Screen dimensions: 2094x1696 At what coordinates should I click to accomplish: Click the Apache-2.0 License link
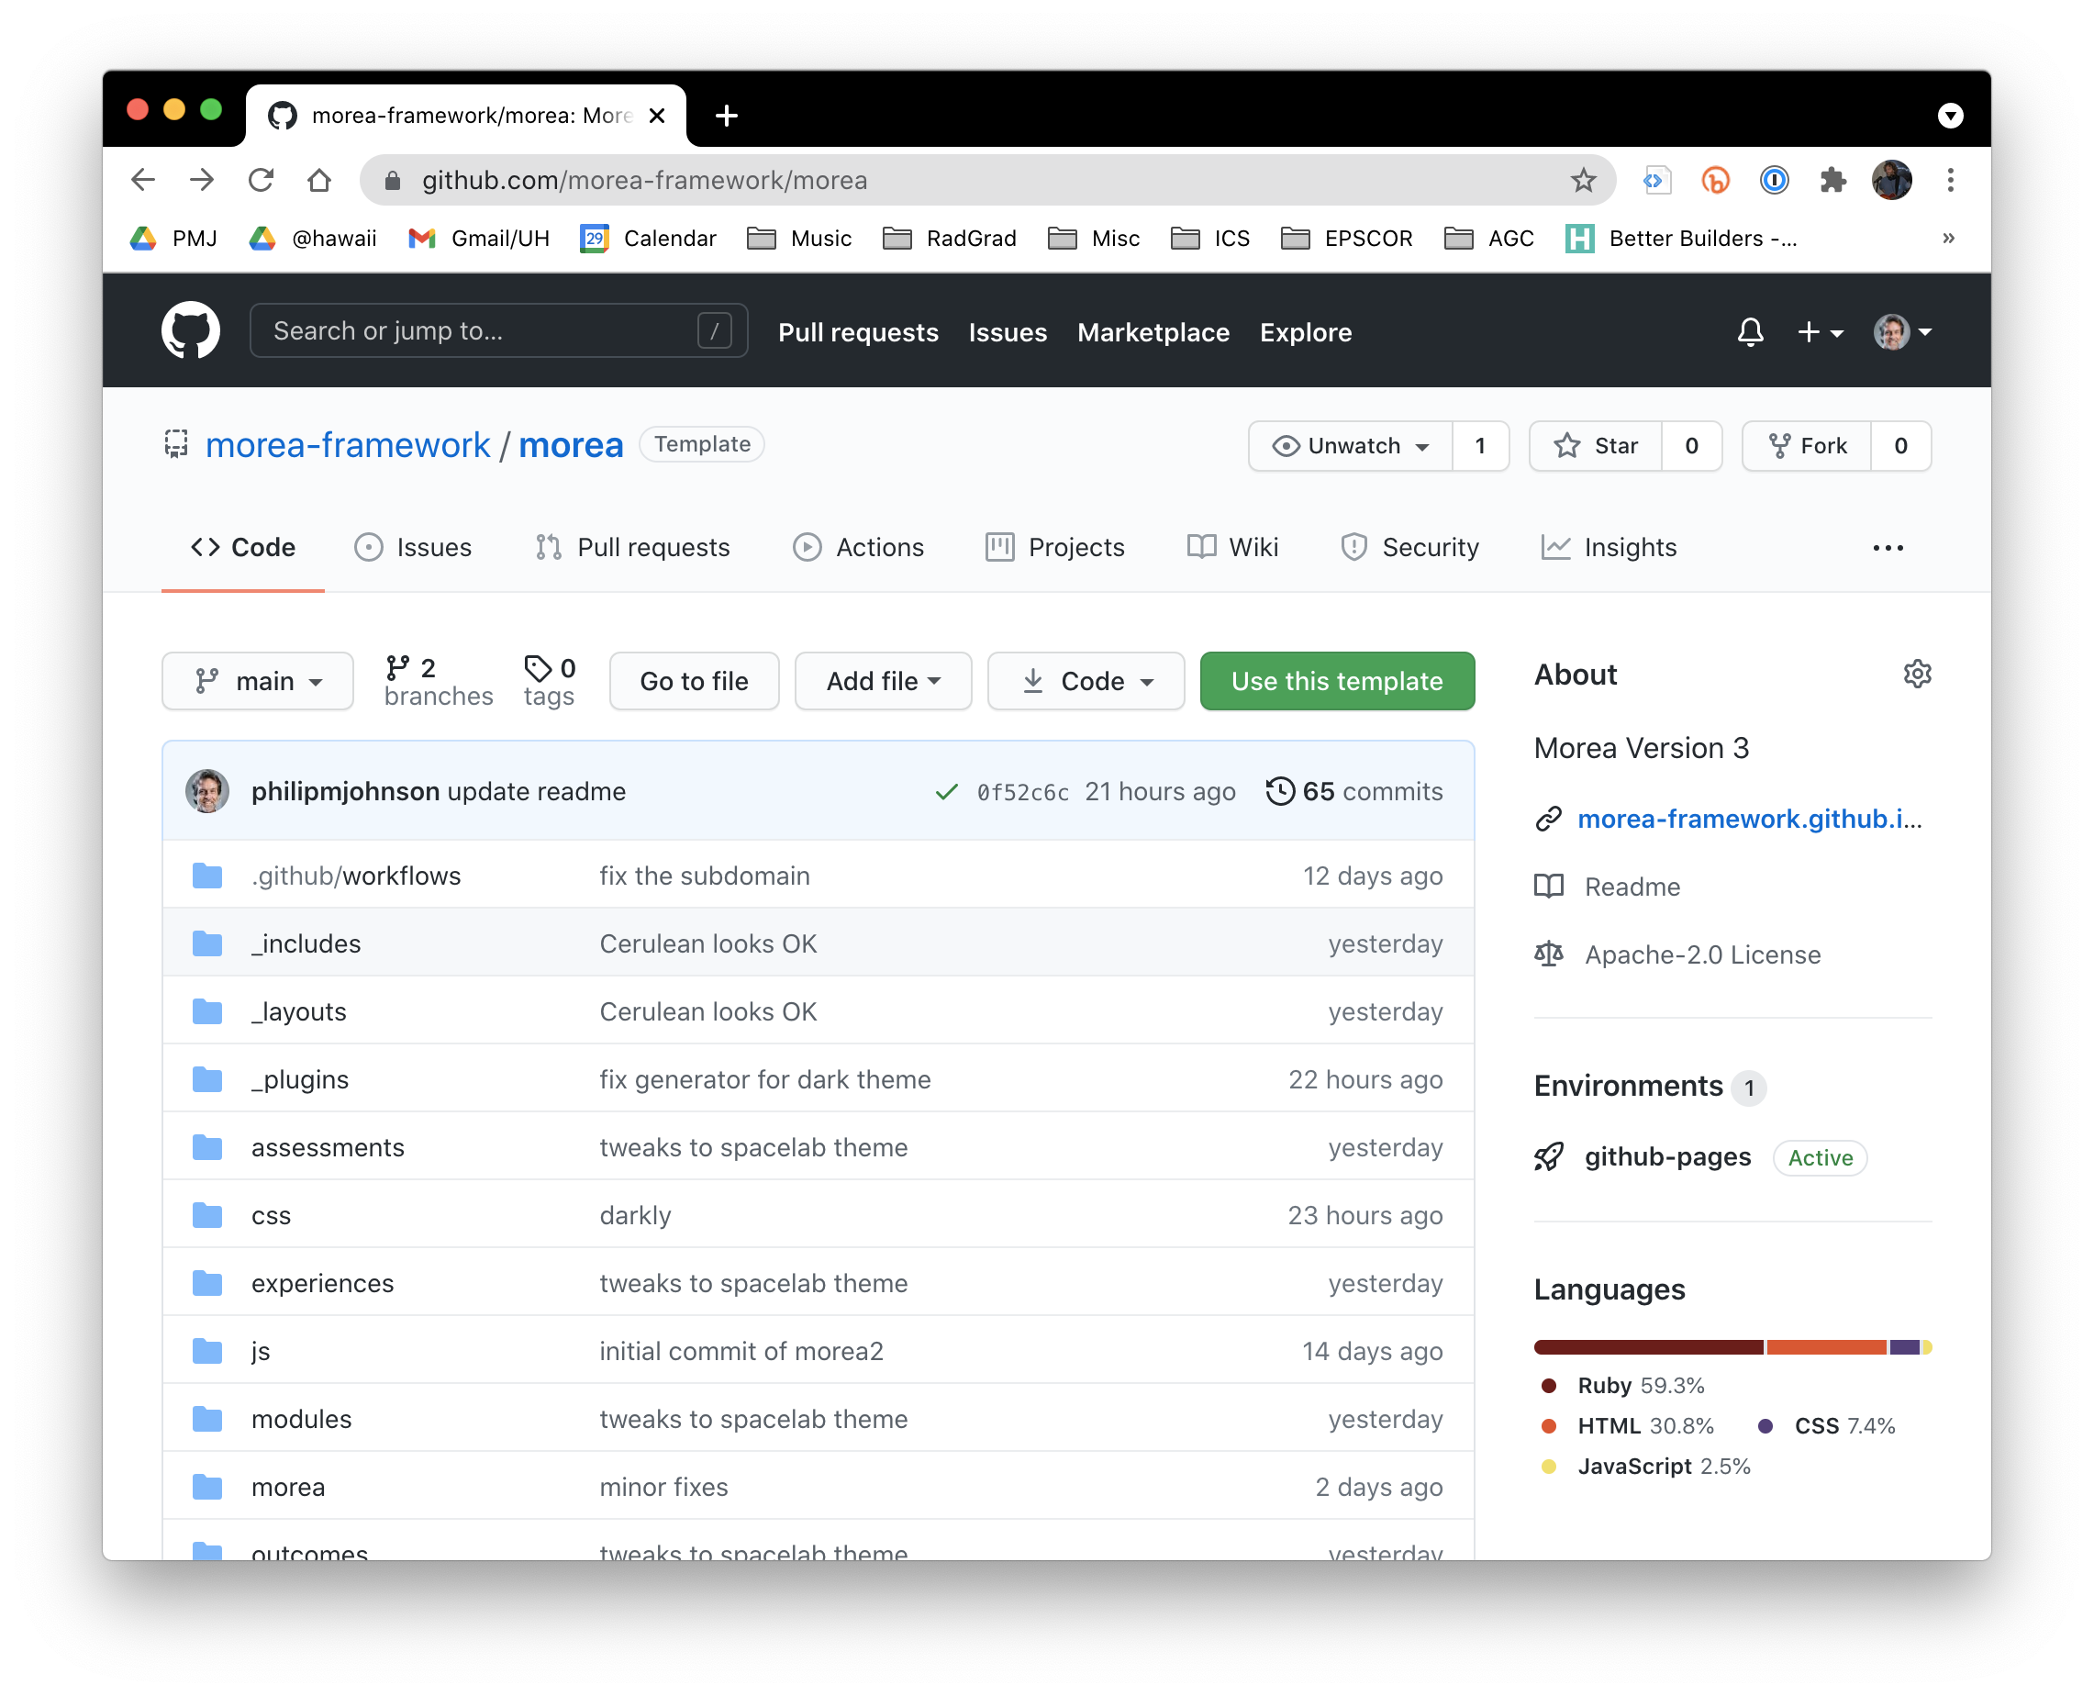1702,954
